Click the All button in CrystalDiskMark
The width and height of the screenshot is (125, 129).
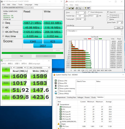(6, 69)
